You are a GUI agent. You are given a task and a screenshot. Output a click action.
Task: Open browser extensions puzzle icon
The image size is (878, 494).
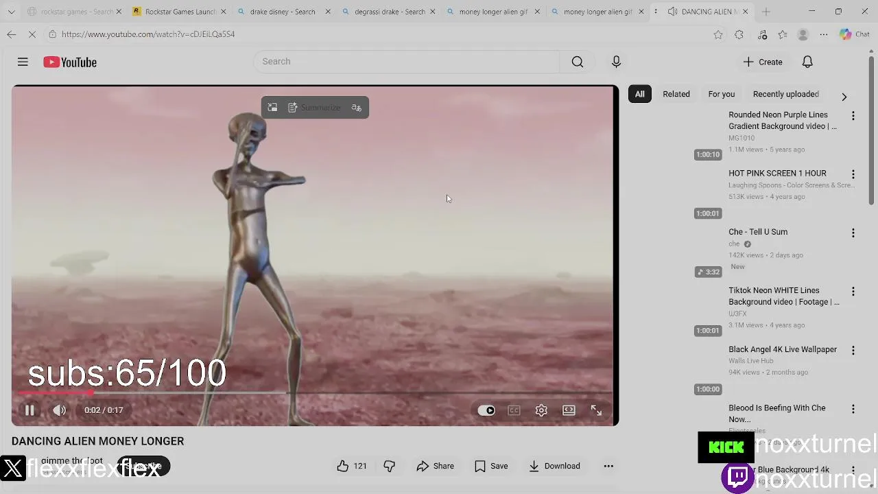(739, 34)
